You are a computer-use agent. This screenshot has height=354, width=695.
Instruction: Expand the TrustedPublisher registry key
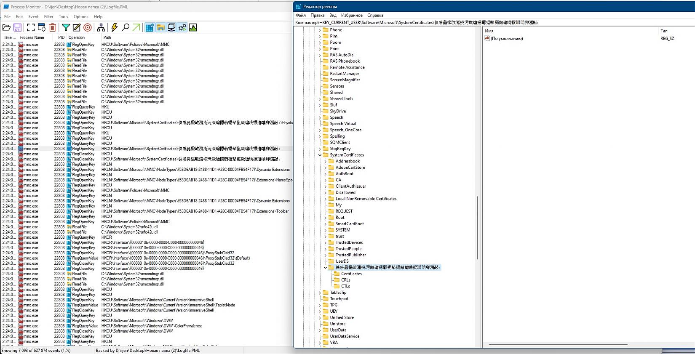coord(325,255)
